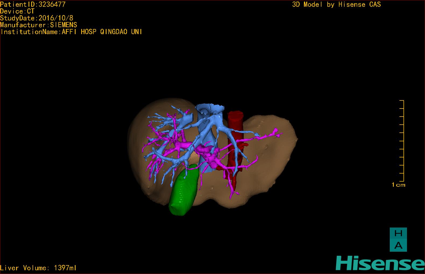This screenshot has height=274, width=425.
Task: Click the PatientID:3236477 overlay text
Action: pyautogui.click(x=33, y=4)
